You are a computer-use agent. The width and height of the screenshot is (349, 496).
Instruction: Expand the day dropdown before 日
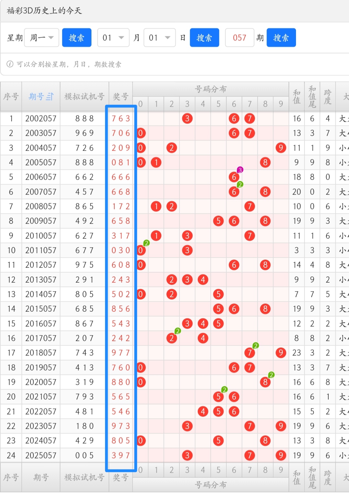[x=159, y=38]
